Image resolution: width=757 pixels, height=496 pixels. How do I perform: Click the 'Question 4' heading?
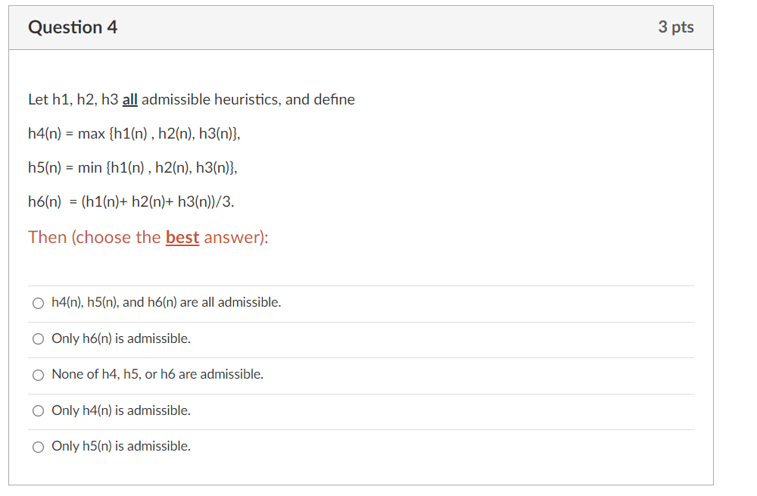(73, 27)
